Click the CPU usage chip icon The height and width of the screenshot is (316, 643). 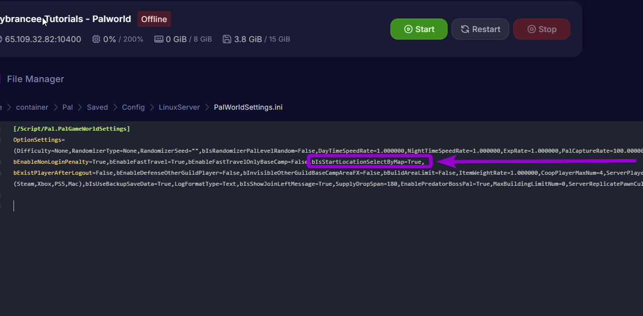coord(96,39)
